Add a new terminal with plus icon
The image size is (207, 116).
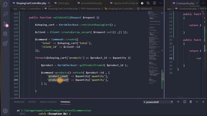pyautogui.click(x=178, y=102)
